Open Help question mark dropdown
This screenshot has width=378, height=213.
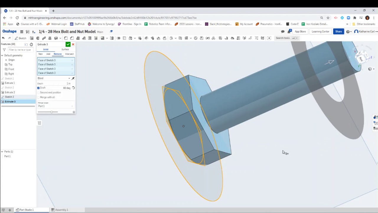[x=349, y=32]
